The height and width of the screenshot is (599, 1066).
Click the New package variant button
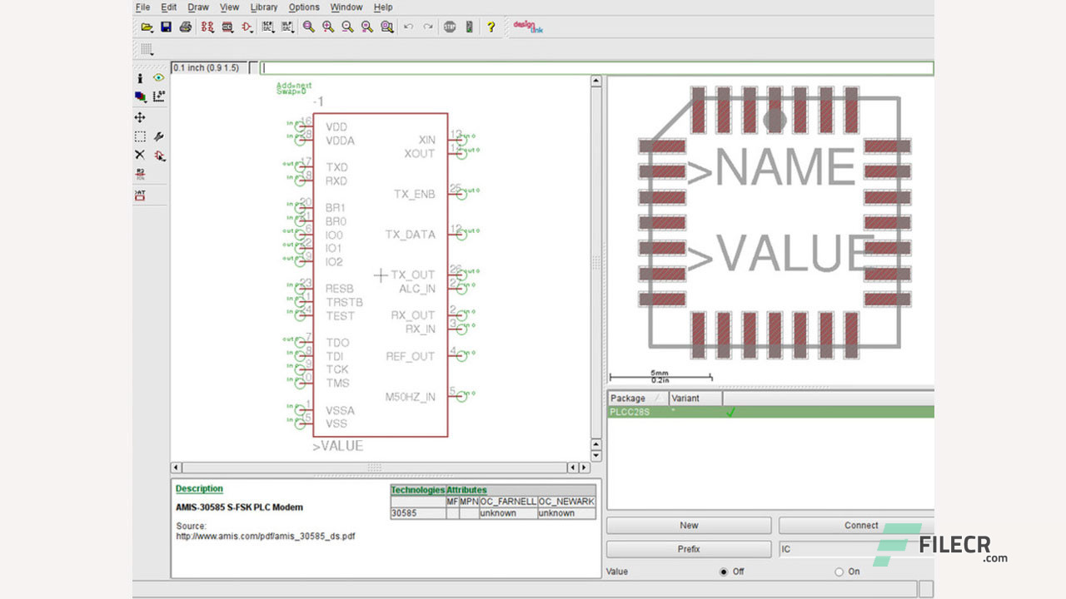click(x=689, y=526)
